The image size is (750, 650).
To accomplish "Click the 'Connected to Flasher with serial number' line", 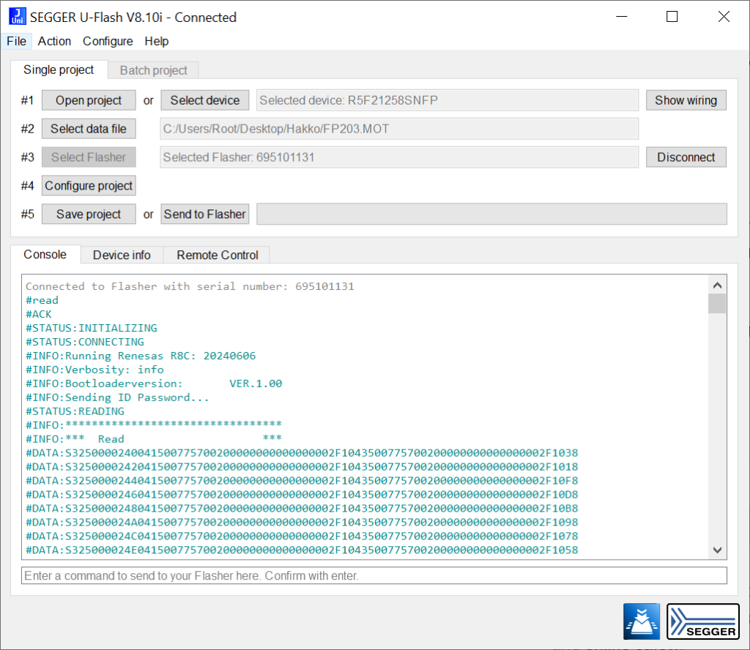I will click(x=190, y=286).
